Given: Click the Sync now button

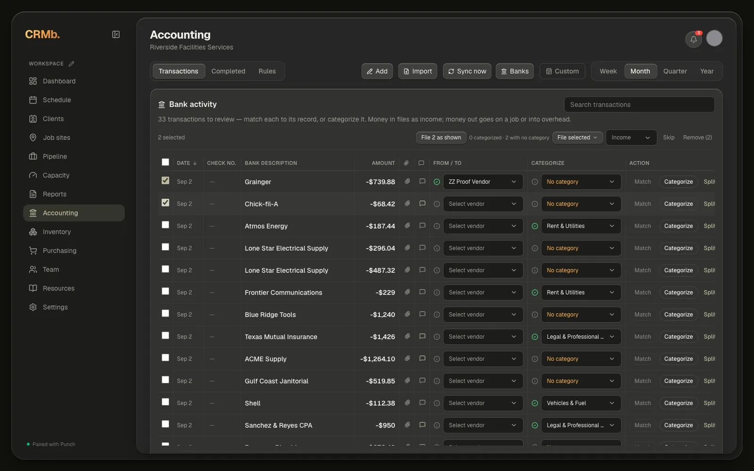Looking at the screenshot, I should [467, 71].
